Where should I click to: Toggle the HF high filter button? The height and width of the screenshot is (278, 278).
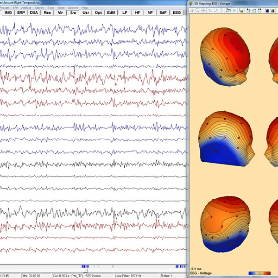[138, 13]
